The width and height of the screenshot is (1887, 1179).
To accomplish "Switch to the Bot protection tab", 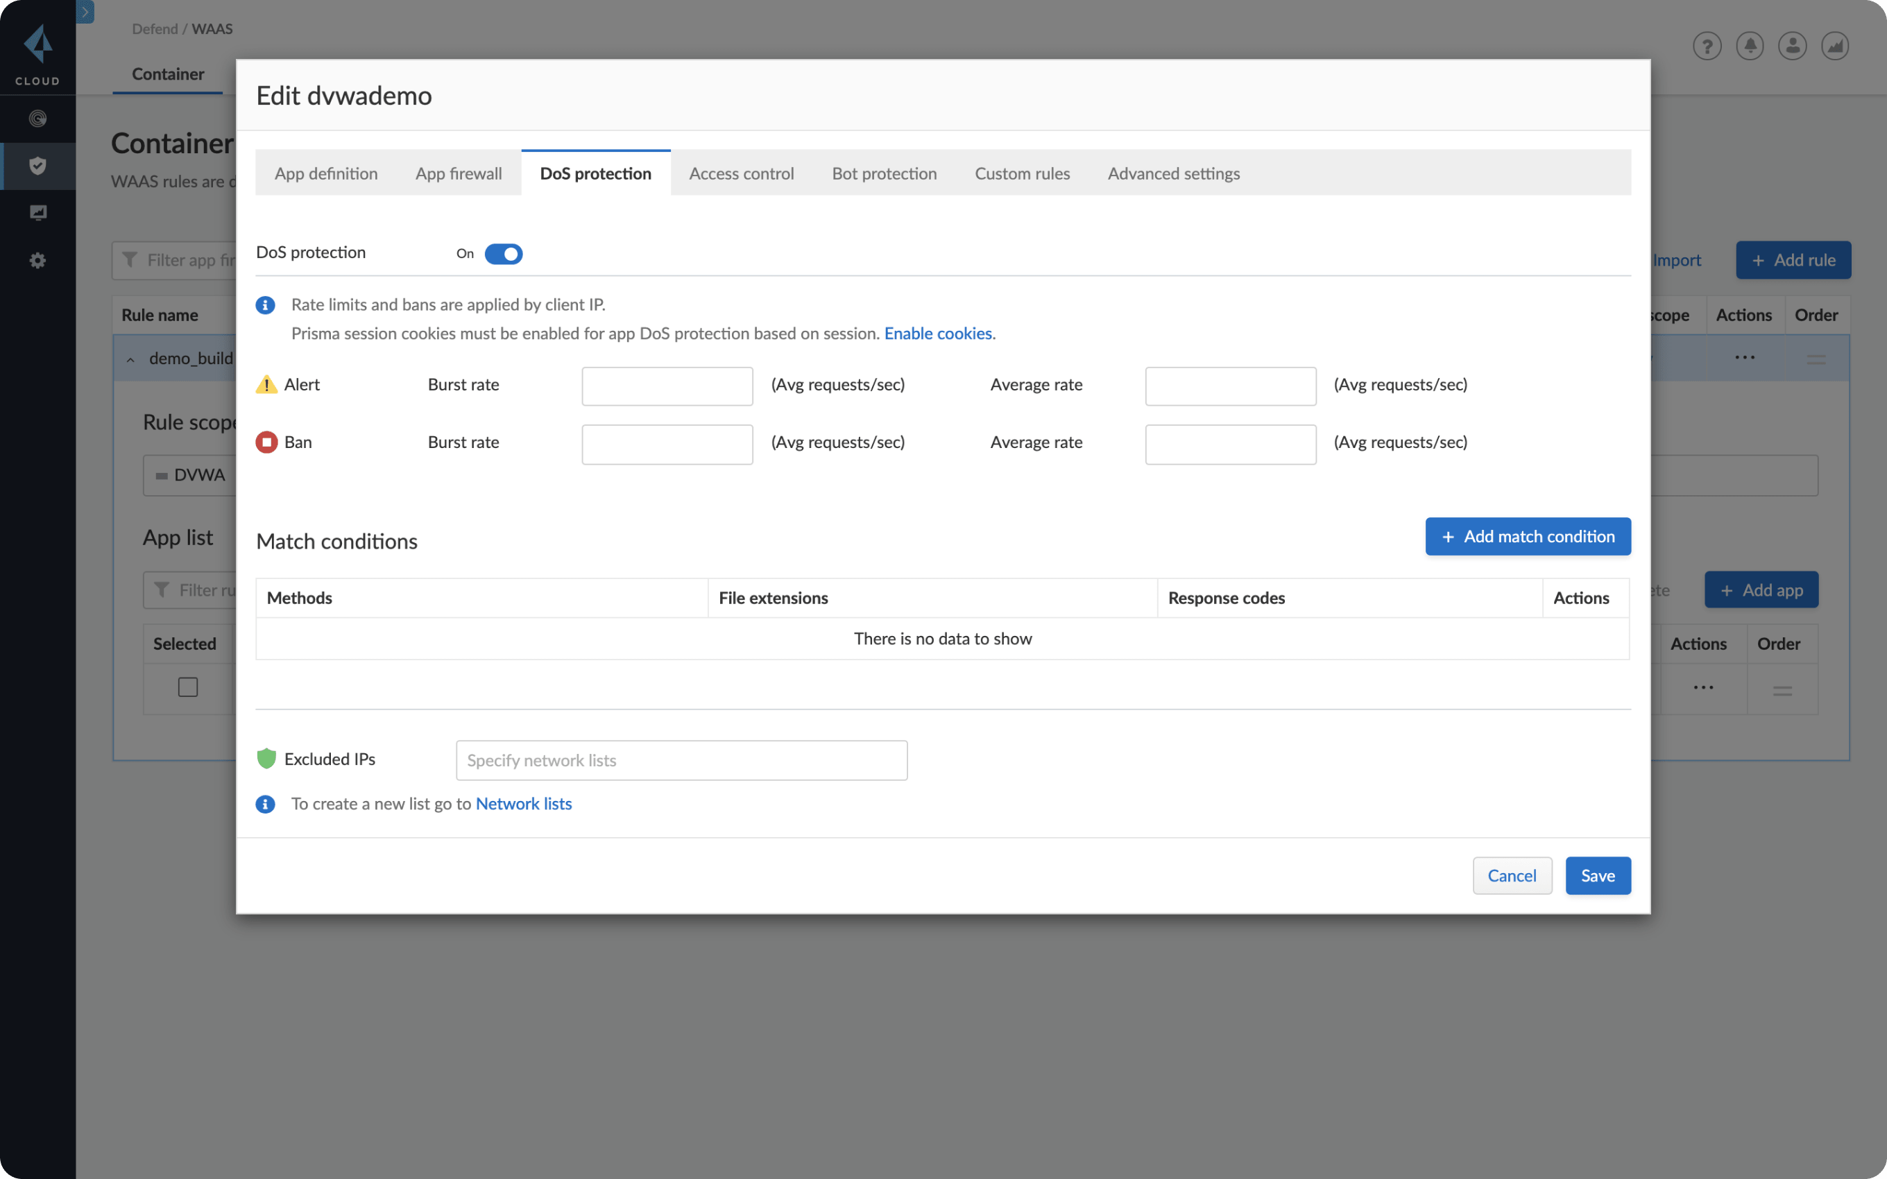I will [x=883, y=171].
